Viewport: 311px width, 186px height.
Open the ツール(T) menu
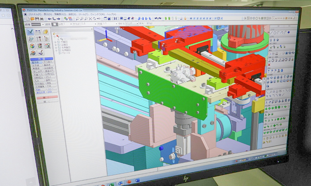tap(83, 14)
